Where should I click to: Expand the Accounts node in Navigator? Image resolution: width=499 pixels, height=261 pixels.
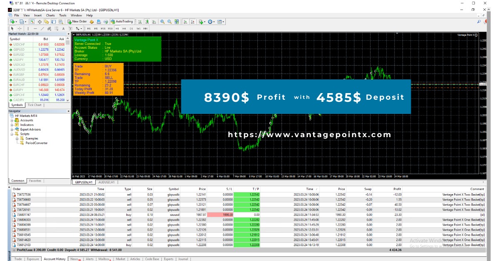12,121
